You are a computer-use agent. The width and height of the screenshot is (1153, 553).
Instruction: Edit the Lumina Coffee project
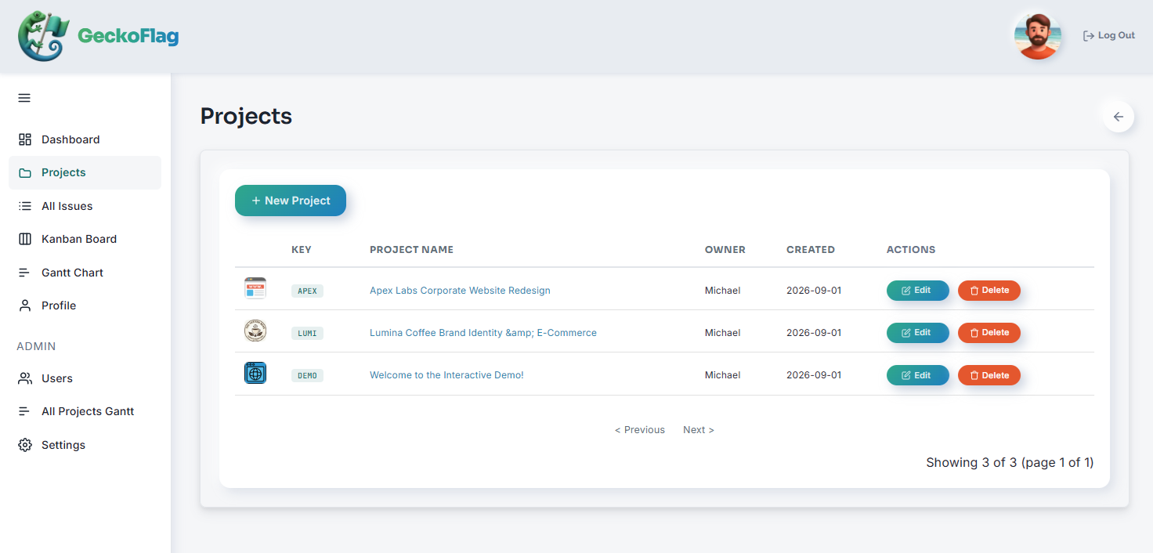coord(918,333)
